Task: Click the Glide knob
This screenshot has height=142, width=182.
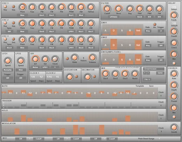Action: pyautogui.click(x=75, y=57)
